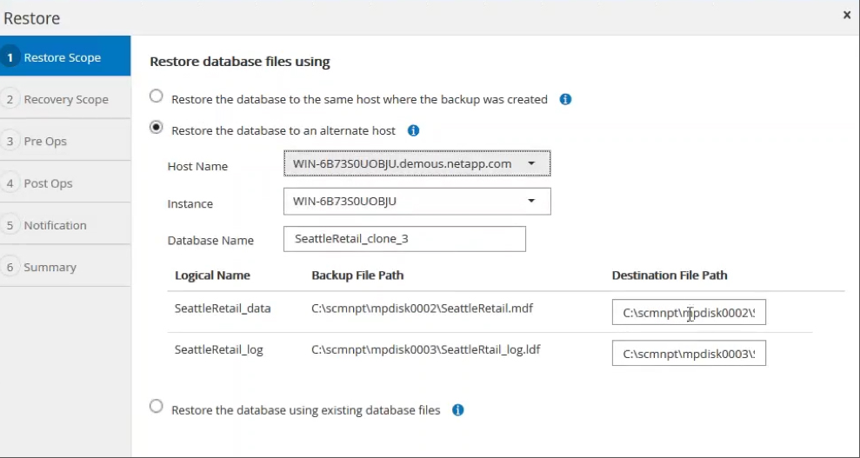The height and width of the screenshot is (458, 860).
Task: Open the Host Name dropdown
Action: tap(417, 163)
